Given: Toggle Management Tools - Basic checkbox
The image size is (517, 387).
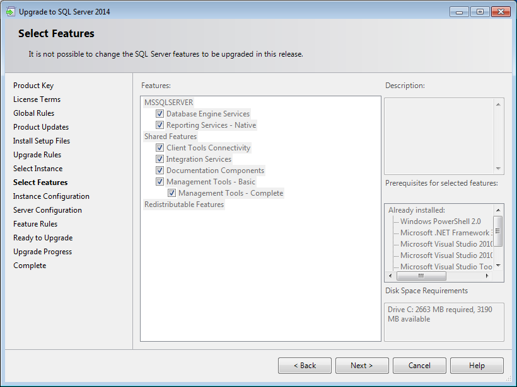Looking at the screenshot, I should coord(160,182).
